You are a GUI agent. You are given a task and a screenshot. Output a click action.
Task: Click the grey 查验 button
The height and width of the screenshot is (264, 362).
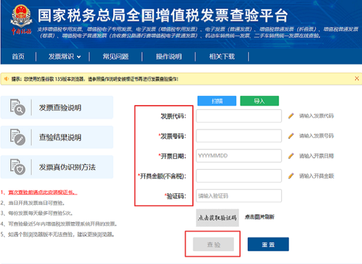pos(214,244)
